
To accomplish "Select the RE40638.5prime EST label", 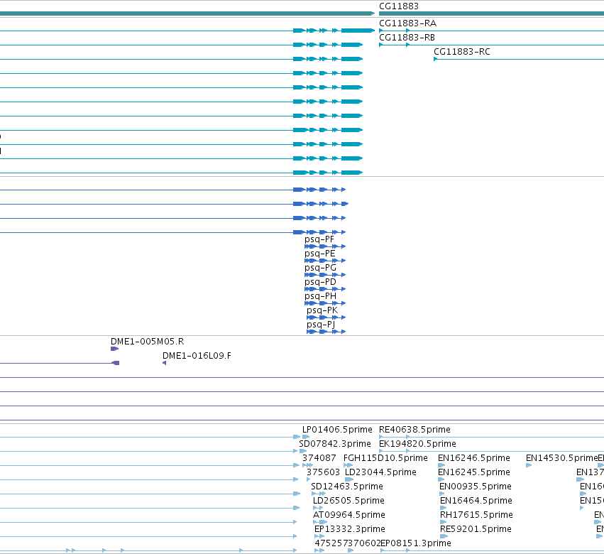I will (414, 430).
